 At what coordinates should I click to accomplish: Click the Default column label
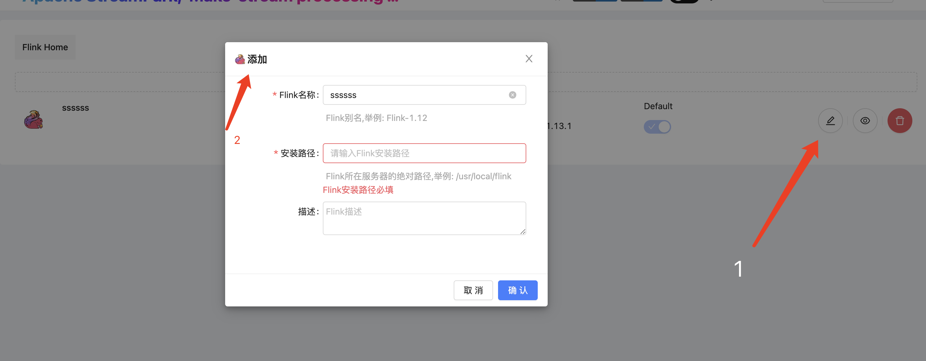click(x=658, y=106)
